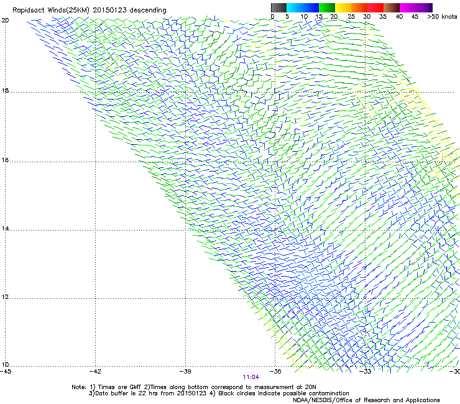Click the latitude axis label '14'

(5, 228)
